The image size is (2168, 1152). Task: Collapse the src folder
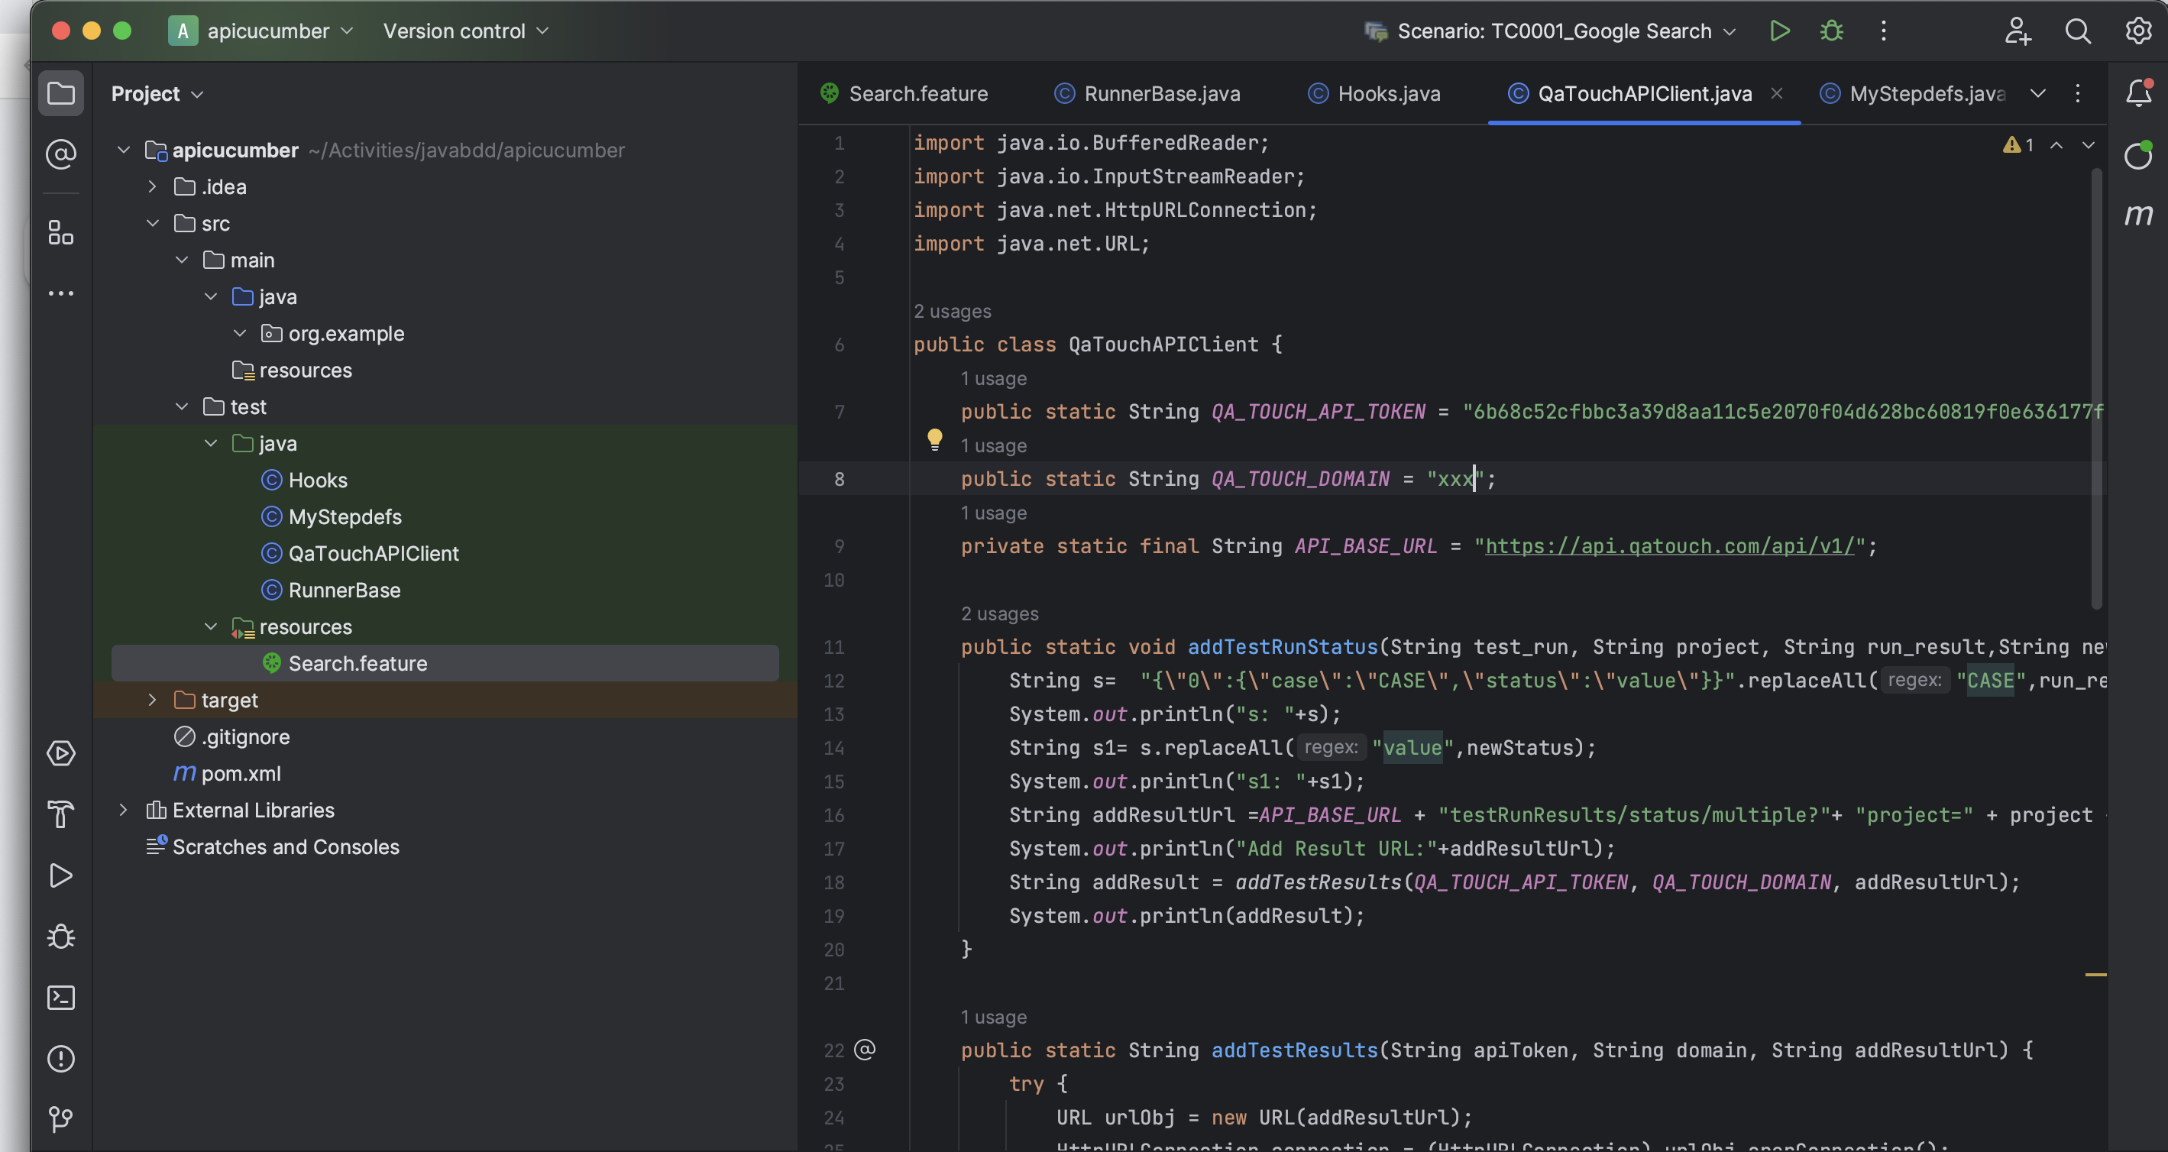(x=152, y=223)
